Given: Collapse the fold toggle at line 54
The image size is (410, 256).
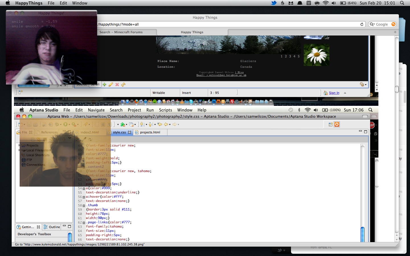Looking at the screenshot, I should (x=84, y=188).
